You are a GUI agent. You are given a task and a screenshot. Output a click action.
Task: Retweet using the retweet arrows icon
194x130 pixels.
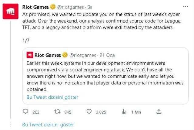click(x=57, y=112)
